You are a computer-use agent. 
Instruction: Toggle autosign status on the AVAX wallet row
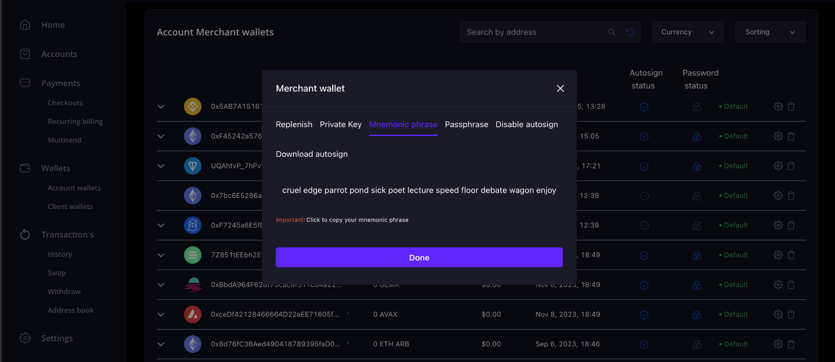644,315
